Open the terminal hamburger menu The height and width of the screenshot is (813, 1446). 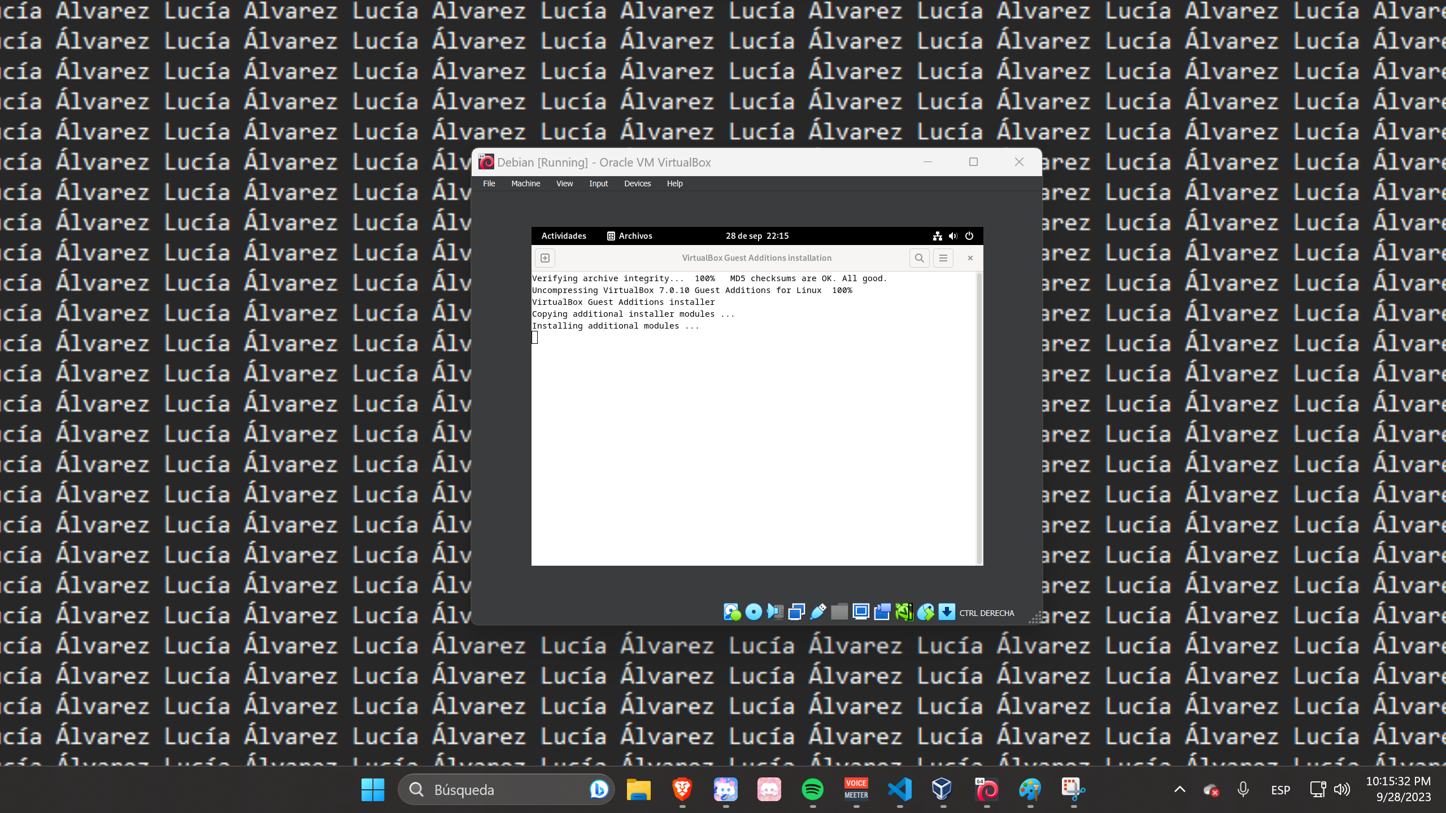click(x=943, y=258)
